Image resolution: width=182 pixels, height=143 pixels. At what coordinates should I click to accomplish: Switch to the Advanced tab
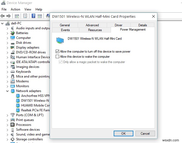point(92,25)
